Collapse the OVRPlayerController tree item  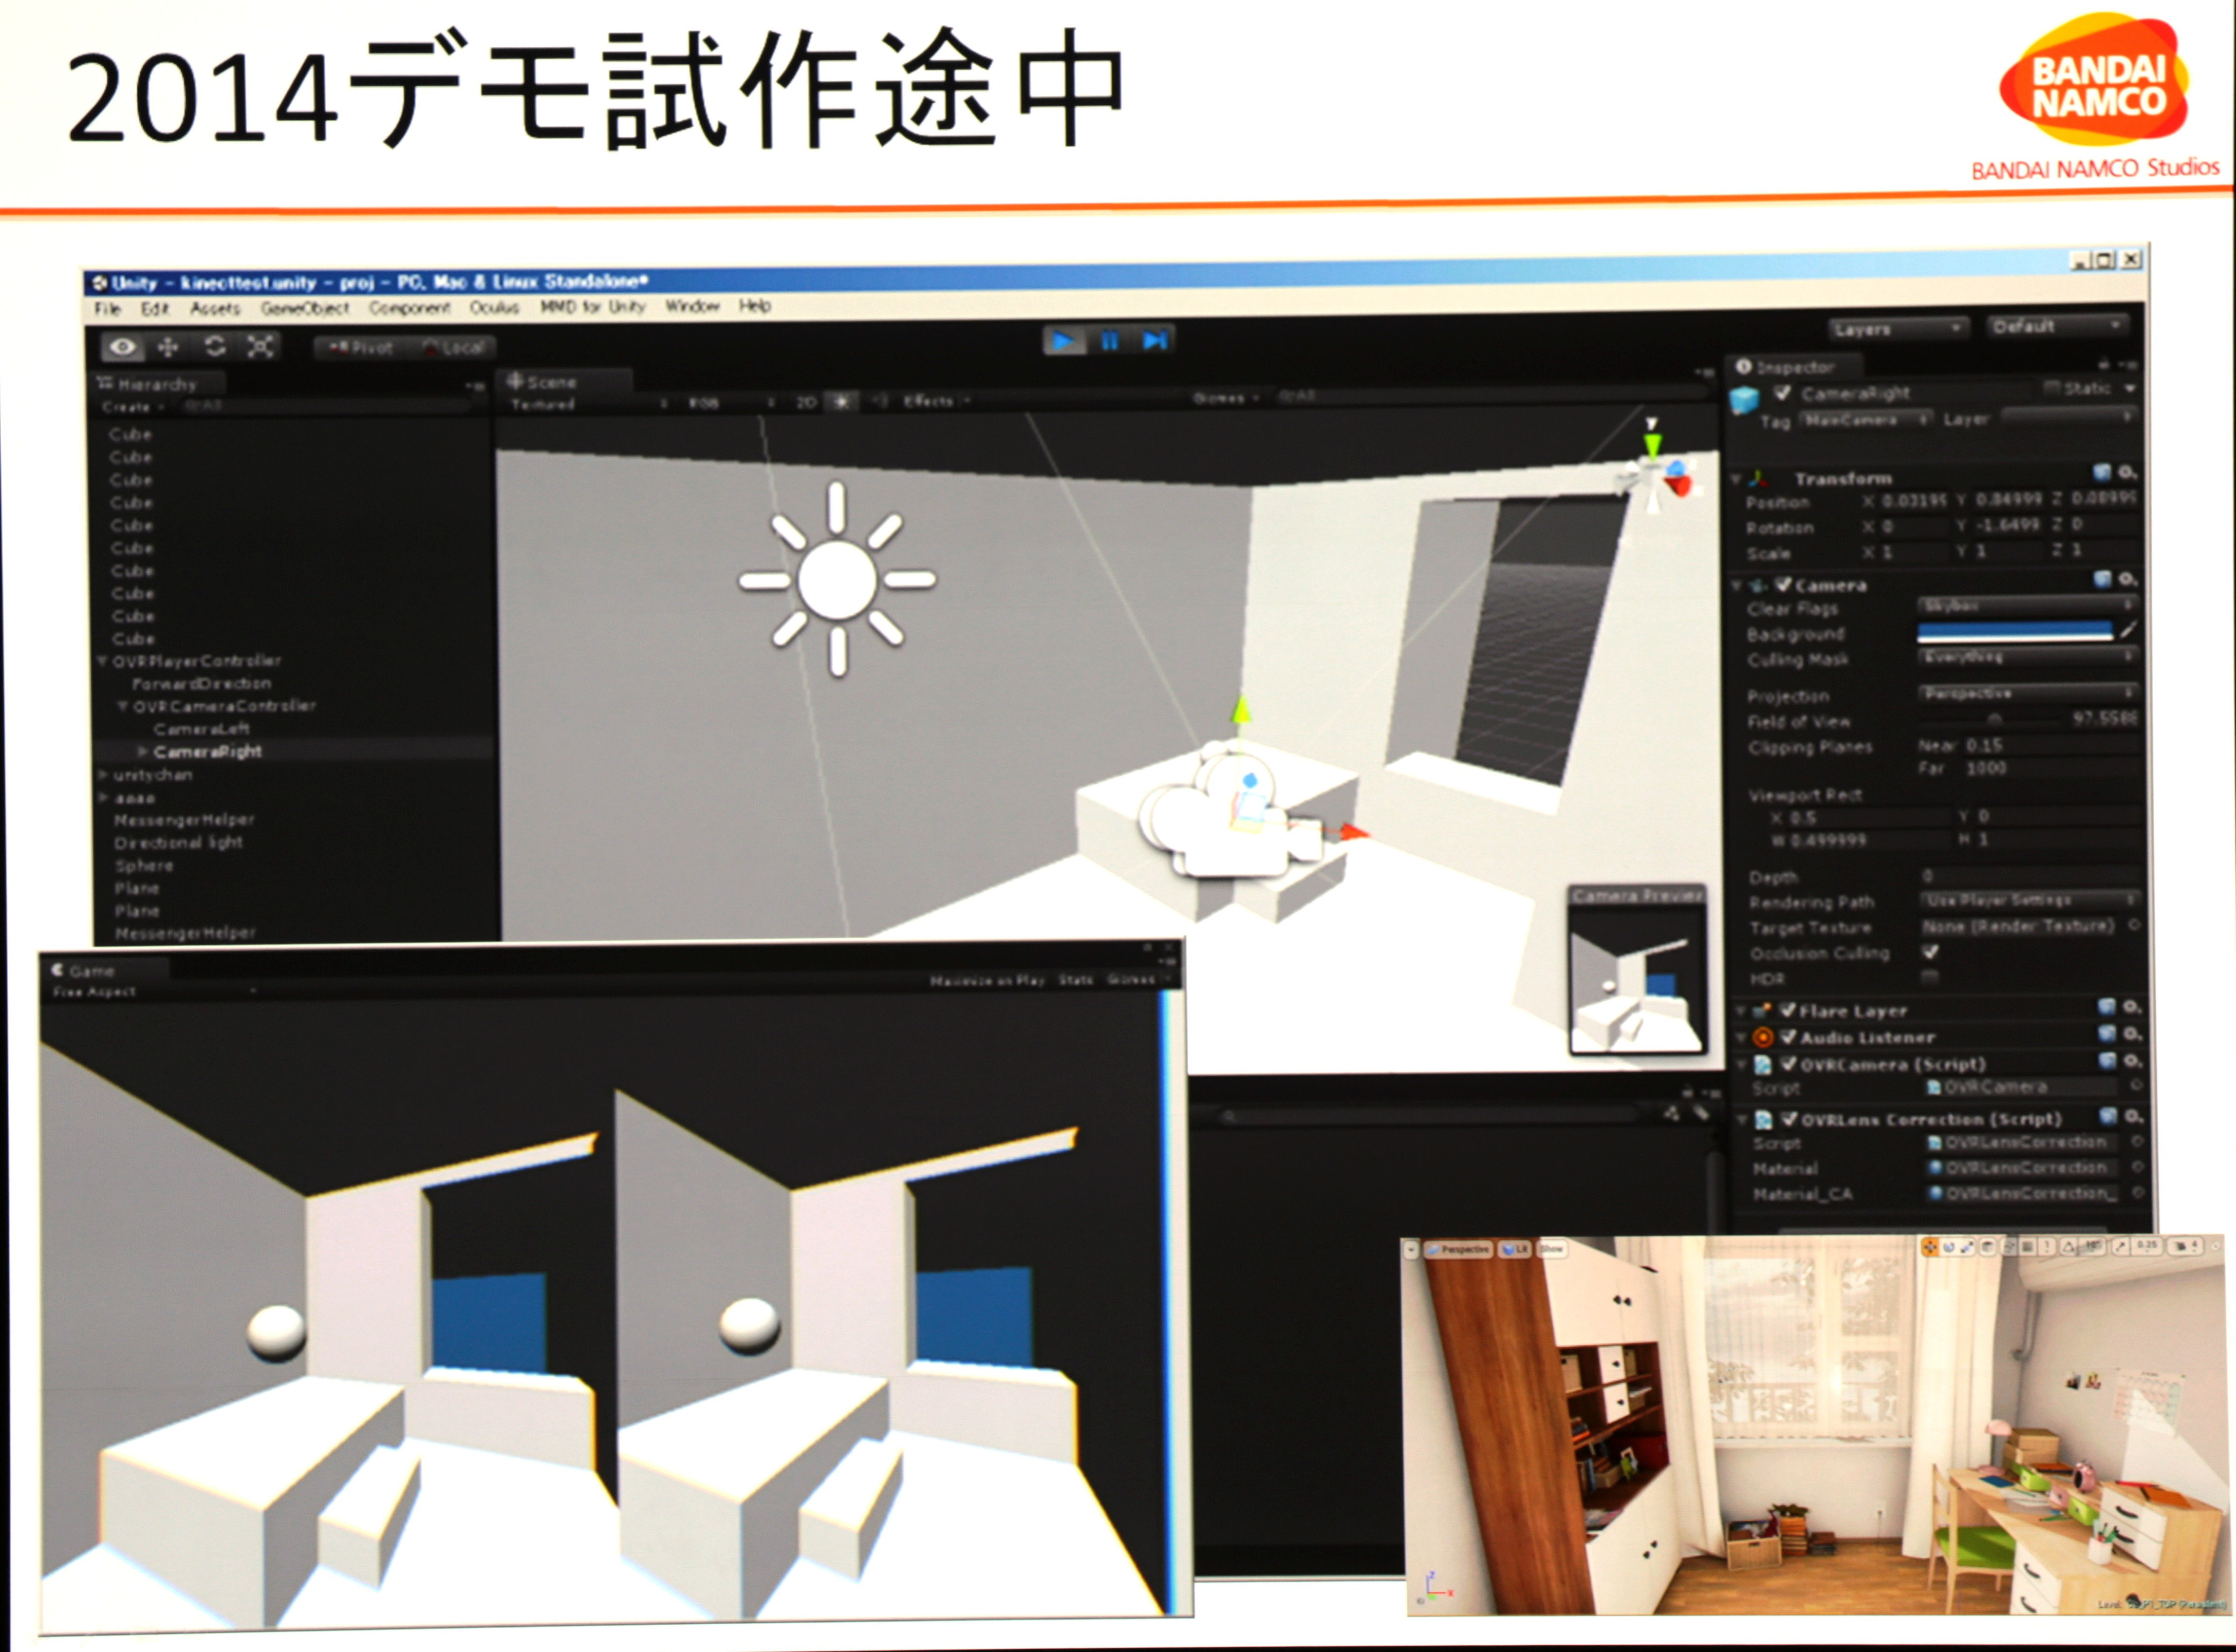coord(103,661)
